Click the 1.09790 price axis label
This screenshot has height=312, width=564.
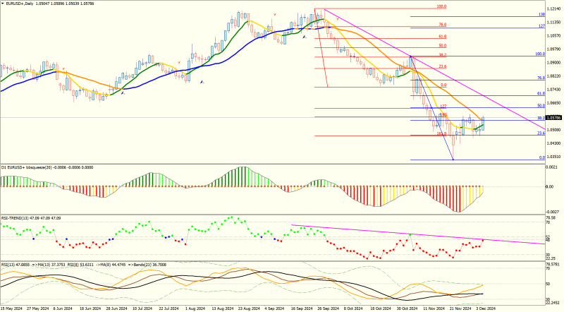(553, 49)
